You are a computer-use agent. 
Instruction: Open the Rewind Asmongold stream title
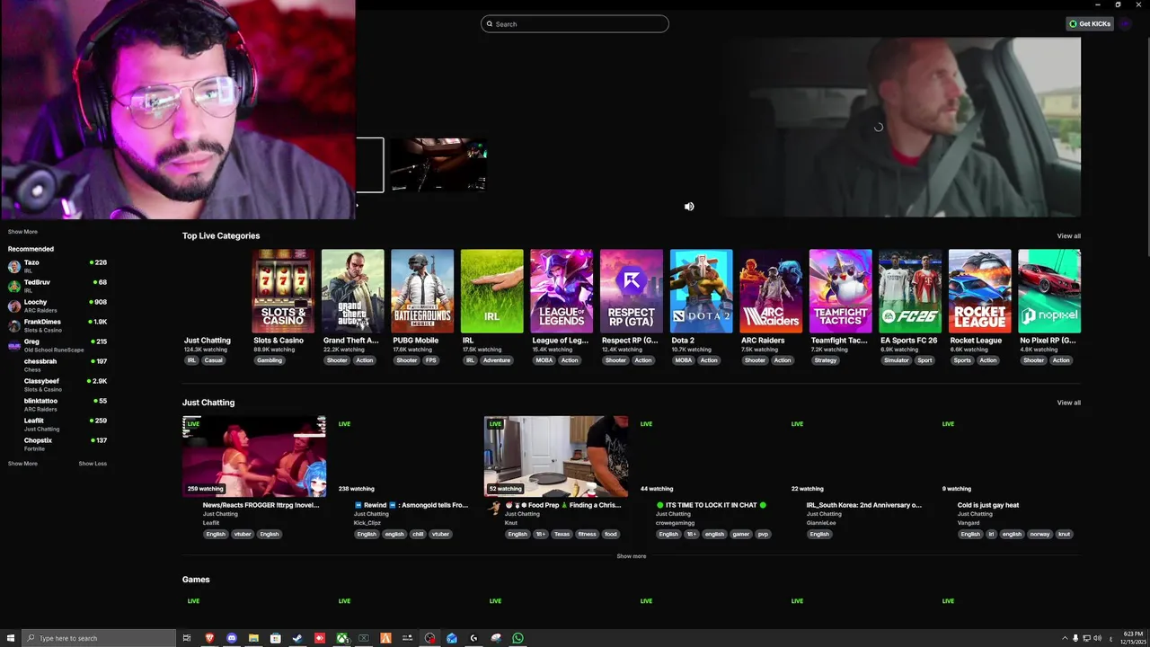pos(411,505)
